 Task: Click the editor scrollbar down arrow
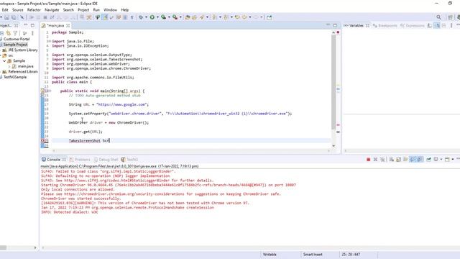(x=333, y=145)
